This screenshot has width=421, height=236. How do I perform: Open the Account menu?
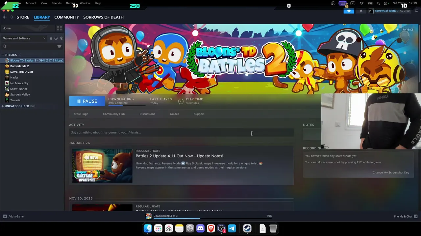coord(31,3)
